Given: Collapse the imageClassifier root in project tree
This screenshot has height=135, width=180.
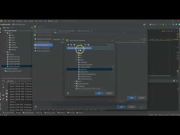Looking at the screenshot, I should [3, 31].
